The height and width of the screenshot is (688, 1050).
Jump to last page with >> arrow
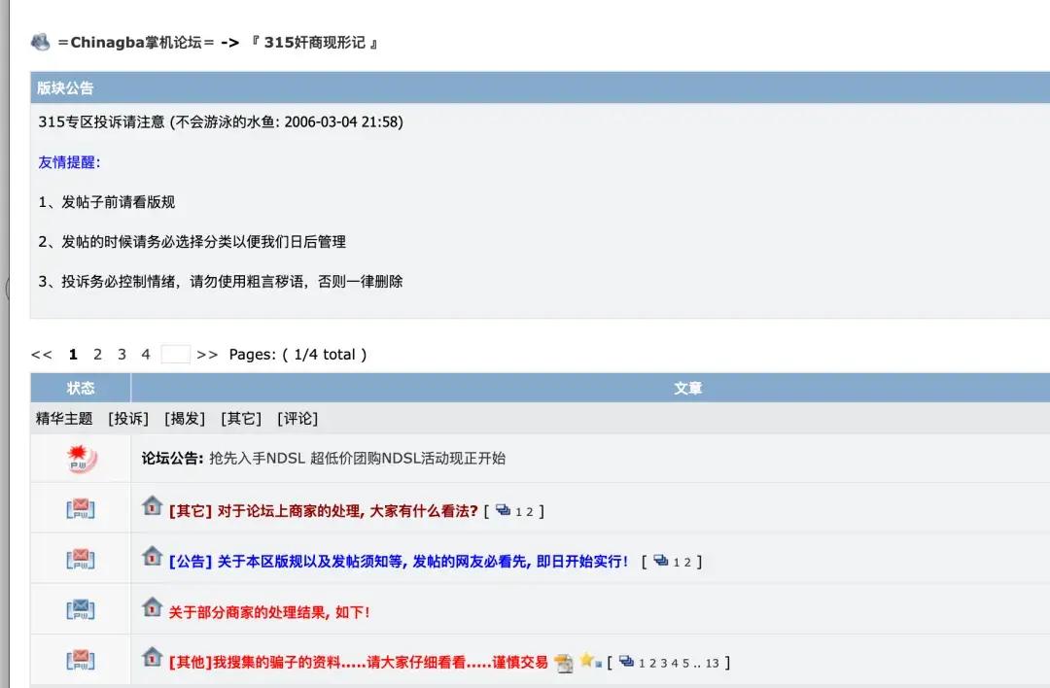[x=207, y=355]
